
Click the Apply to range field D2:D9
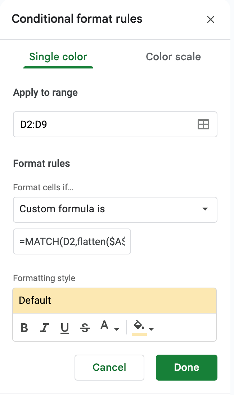coord(104,125)
